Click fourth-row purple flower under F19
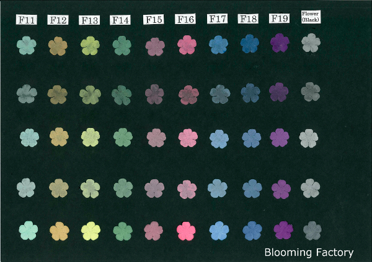Screen dimensions: 372x262 (281, 190)
